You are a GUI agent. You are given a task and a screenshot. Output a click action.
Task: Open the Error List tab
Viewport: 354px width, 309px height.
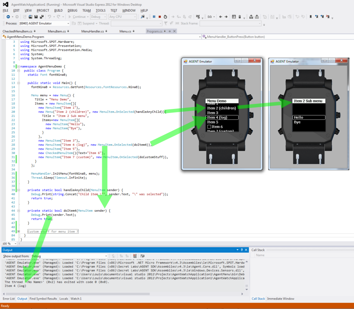point(9,298)
